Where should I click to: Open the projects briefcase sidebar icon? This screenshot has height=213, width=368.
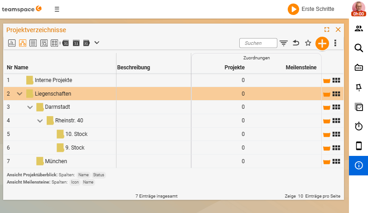358,68
